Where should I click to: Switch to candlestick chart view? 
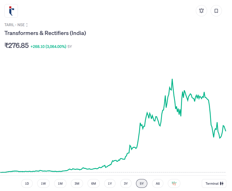[x=174, y=183]
